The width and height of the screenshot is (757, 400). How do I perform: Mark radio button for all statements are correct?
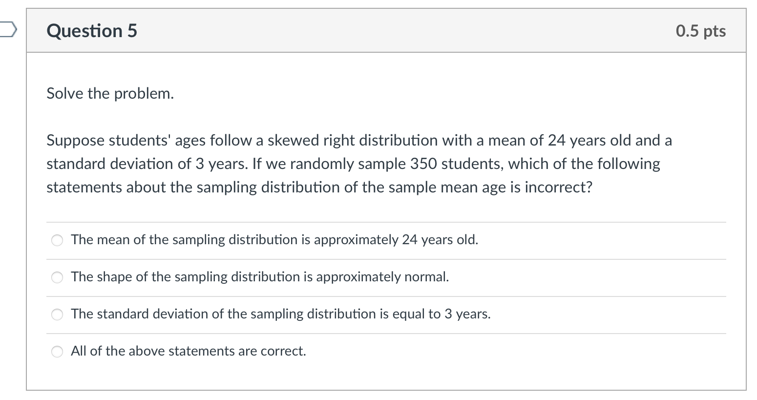point(58,352)
